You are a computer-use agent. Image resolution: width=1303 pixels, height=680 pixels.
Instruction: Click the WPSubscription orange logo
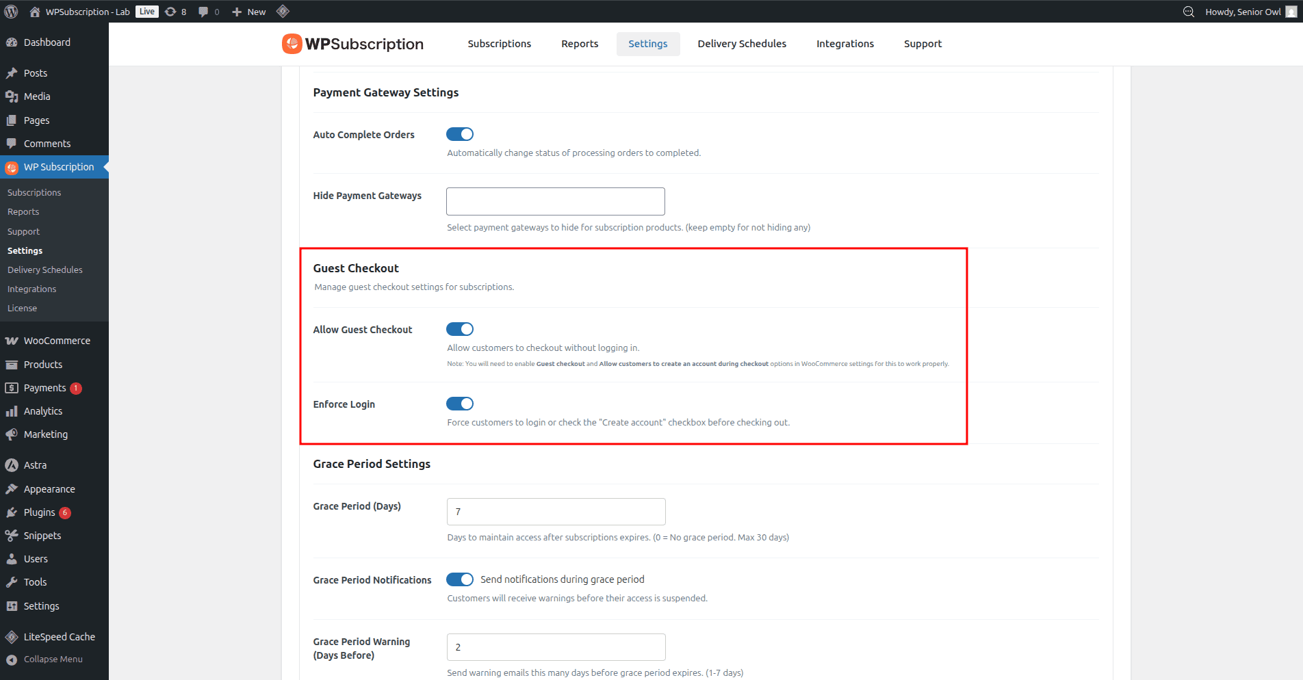point(292,44)
